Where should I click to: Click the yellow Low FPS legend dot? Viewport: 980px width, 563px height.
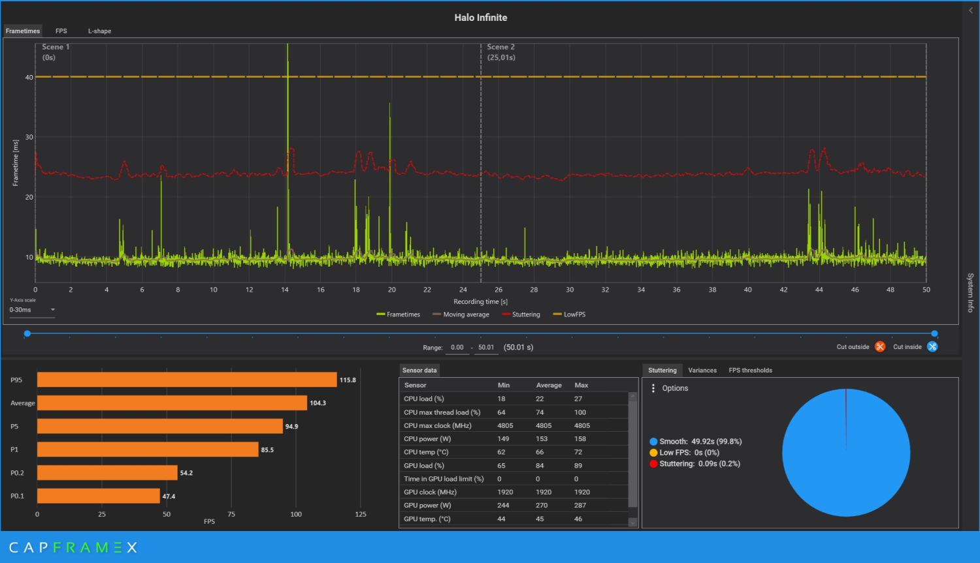(653, 453)
